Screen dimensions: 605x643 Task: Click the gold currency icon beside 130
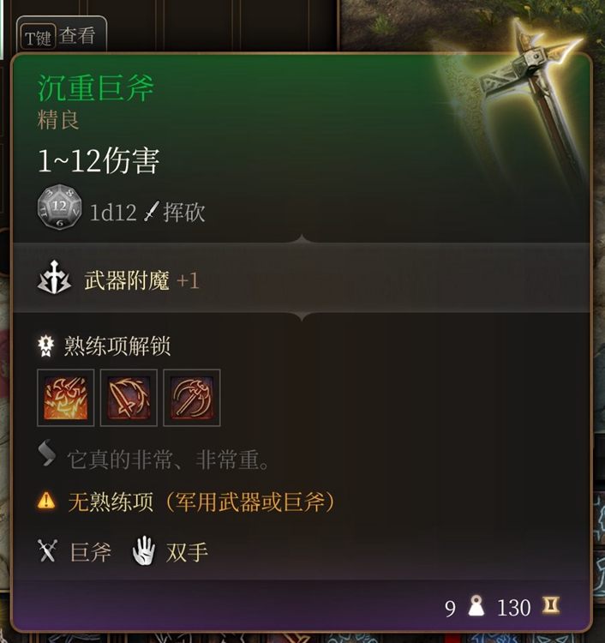pyautogui.click(x=550, y=605)
